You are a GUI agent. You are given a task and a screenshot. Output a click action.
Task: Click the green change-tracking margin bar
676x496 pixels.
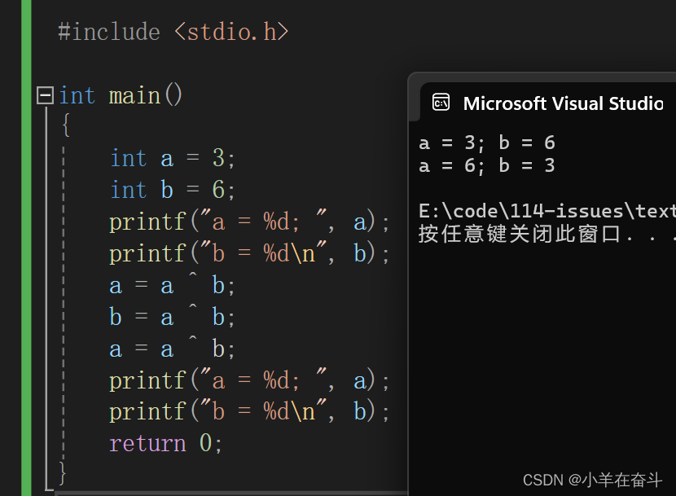click(26, 248)
